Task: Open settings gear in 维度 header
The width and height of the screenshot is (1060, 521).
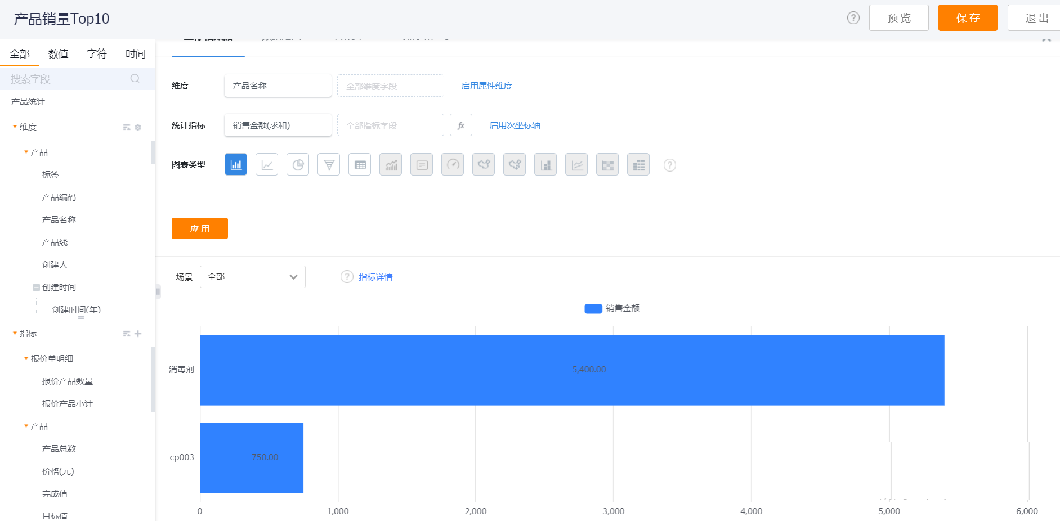Action: tap(138, 127)
